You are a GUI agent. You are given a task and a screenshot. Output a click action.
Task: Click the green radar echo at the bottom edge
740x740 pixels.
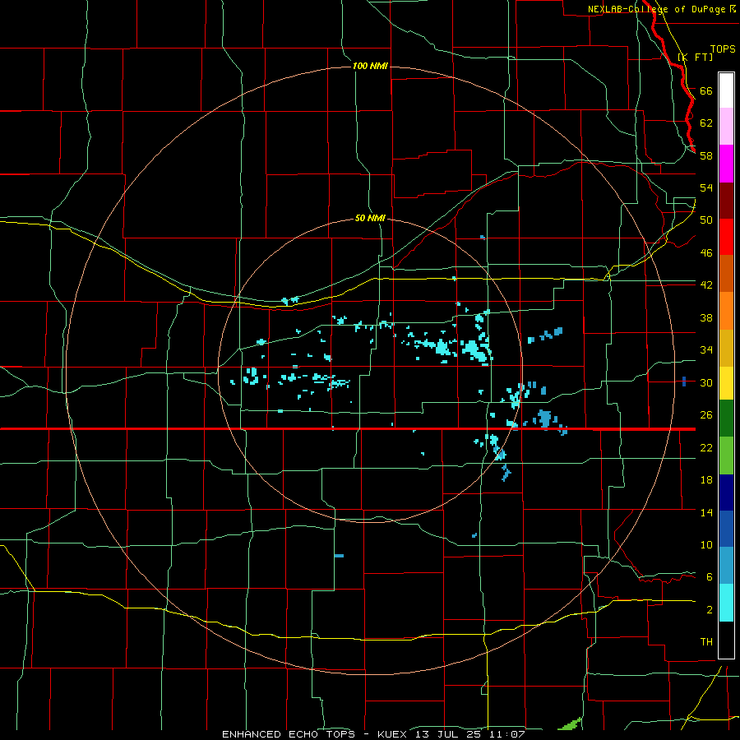(x=572, y=724)
